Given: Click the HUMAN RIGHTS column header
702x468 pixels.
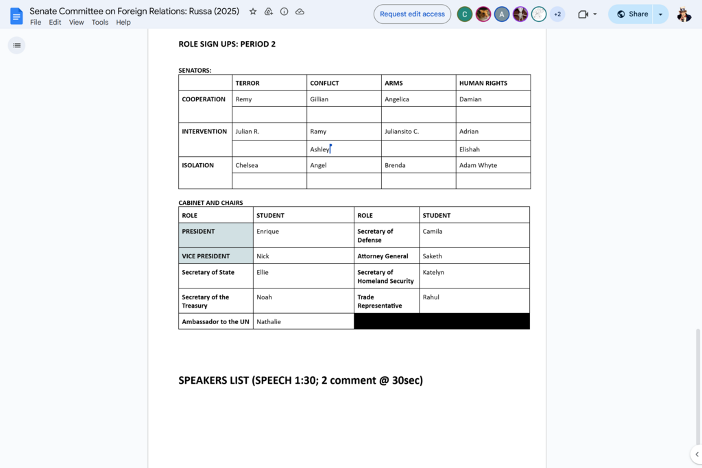Looking at the screenshot, I should coord(494,83).
